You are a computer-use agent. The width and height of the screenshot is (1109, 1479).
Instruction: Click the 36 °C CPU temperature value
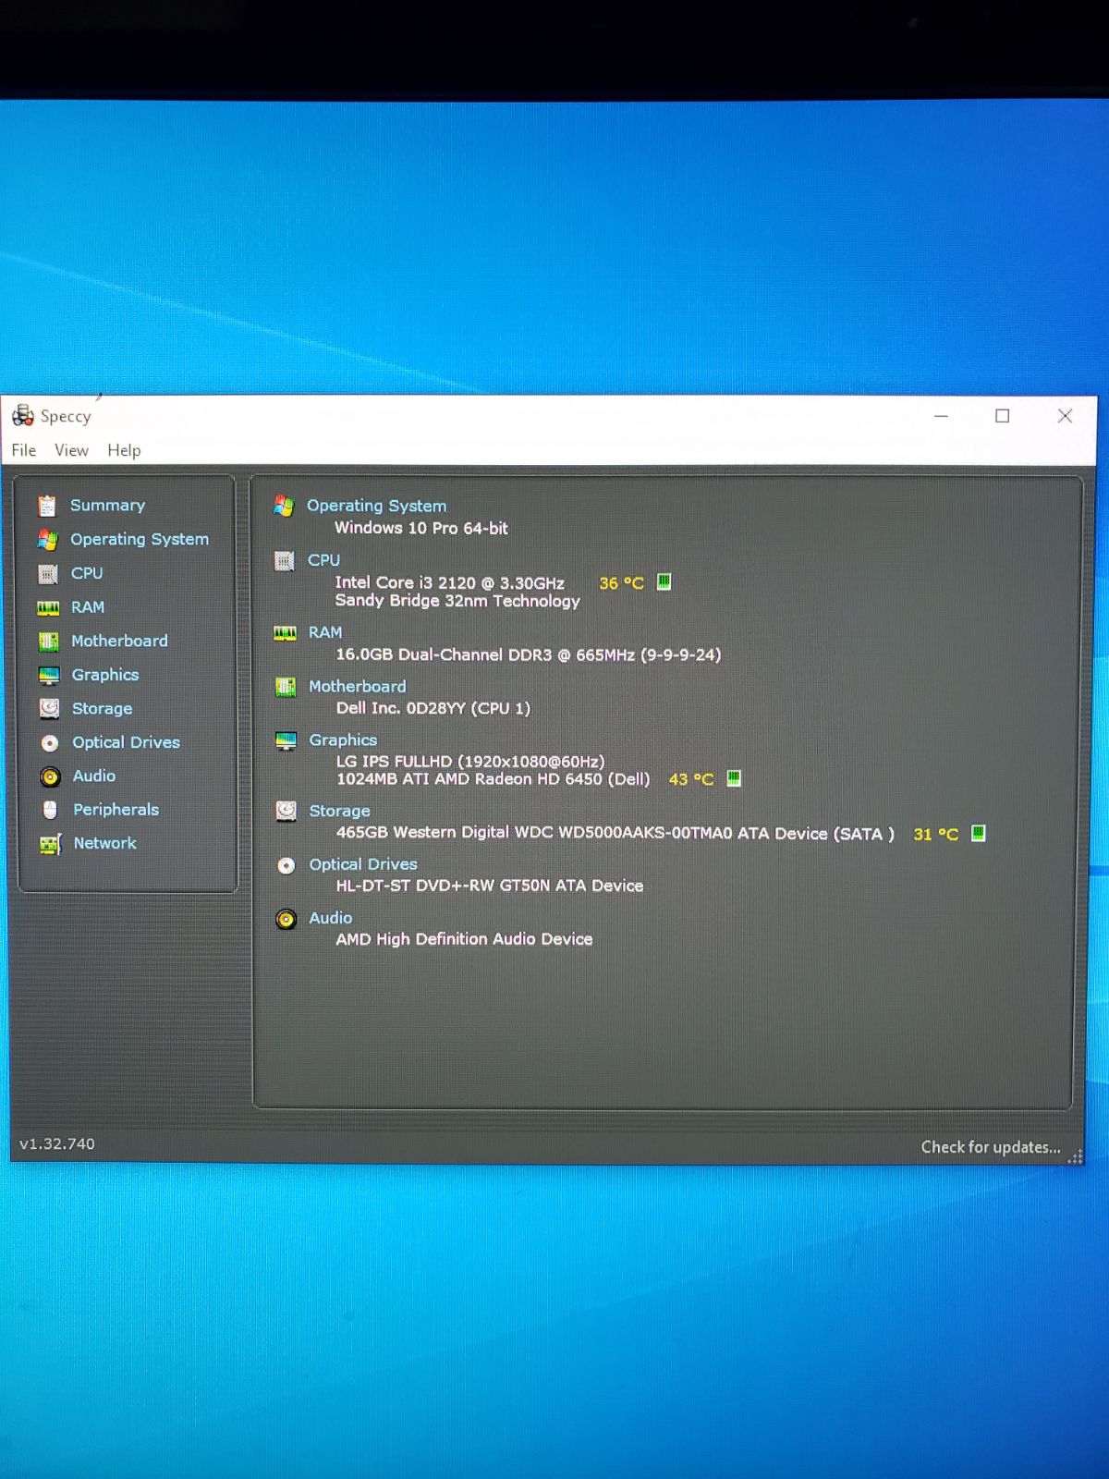click(622, 583)
